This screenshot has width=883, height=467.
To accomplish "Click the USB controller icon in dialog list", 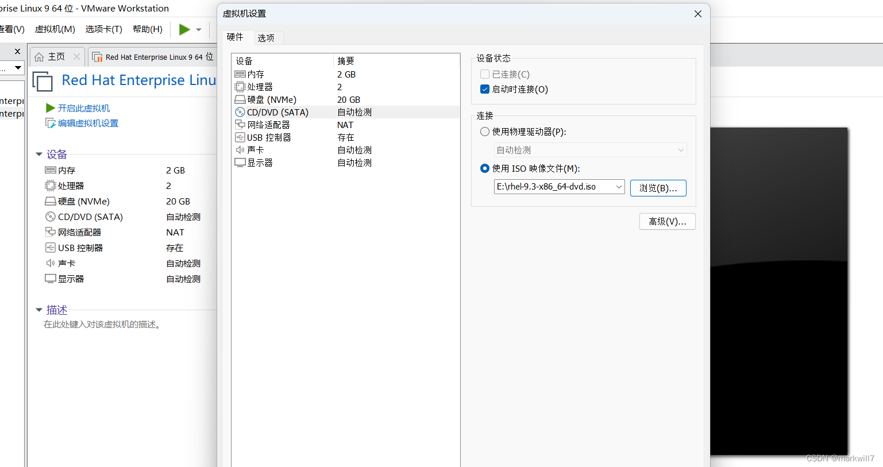I will click(240, 137).
